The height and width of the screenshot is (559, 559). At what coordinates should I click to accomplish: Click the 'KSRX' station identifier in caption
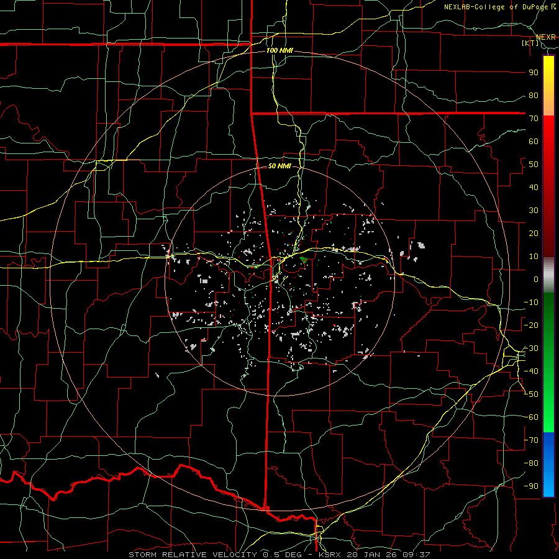330,555
